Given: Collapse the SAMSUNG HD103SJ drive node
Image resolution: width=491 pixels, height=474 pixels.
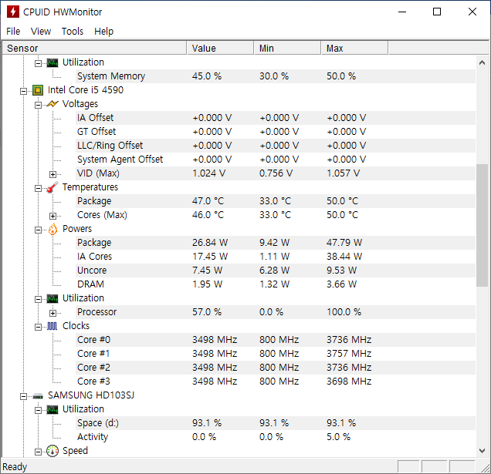Looking at the screenshot, I should coord(23,396).
